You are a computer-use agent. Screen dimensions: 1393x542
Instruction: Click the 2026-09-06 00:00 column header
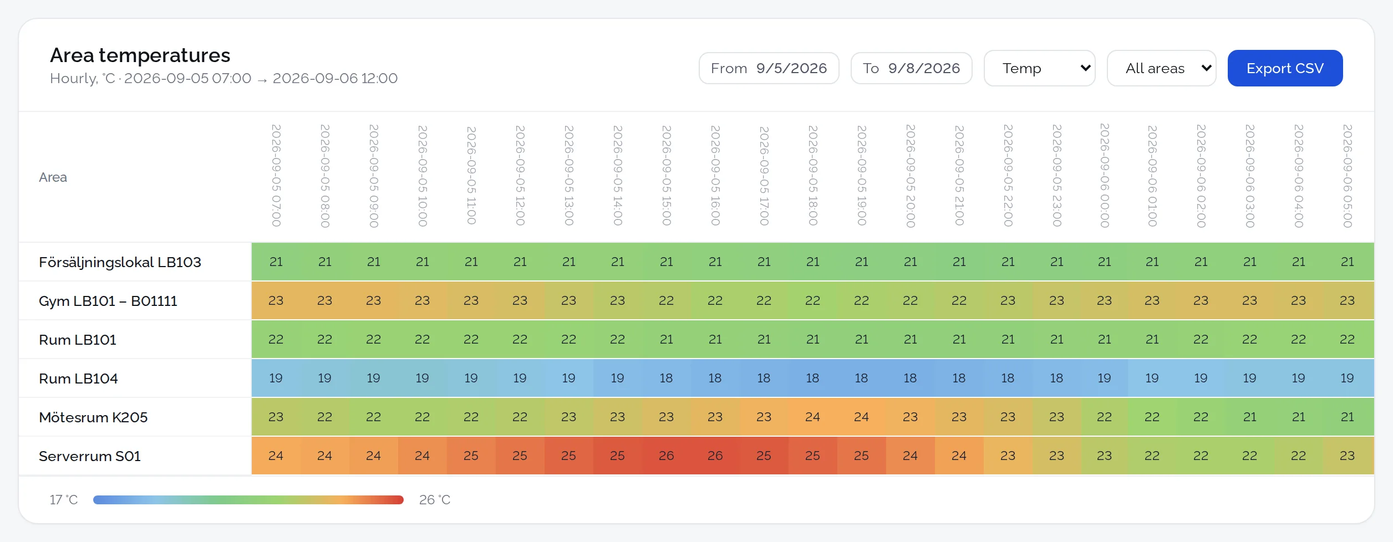coord(1105,175)
